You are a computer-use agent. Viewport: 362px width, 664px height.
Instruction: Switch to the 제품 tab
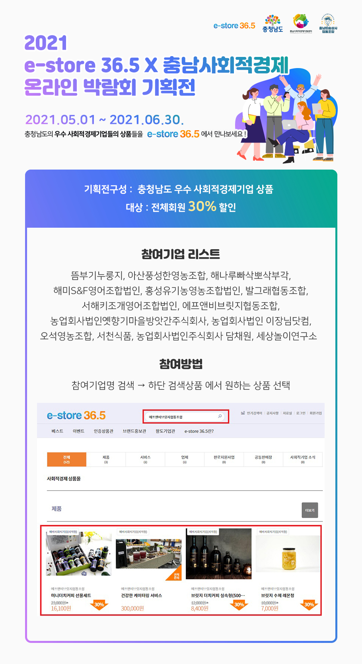click(x=106, y=459)
